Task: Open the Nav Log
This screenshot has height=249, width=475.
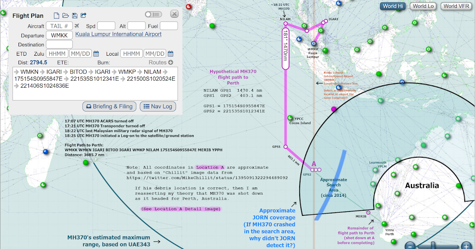Action: [x=158, y=106]
